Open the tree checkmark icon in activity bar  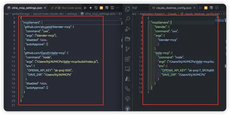pyautogui.click(x=127, y=99)
